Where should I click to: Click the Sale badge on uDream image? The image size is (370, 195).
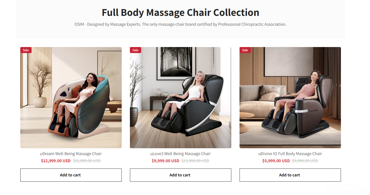(x=26, y=50)
